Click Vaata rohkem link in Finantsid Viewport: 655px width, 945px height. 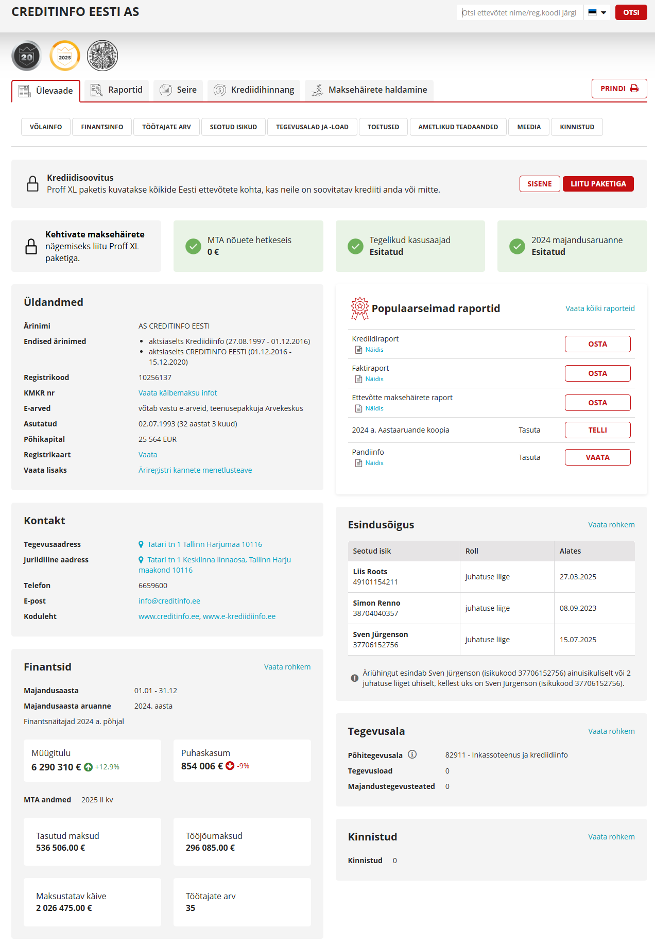287,667
